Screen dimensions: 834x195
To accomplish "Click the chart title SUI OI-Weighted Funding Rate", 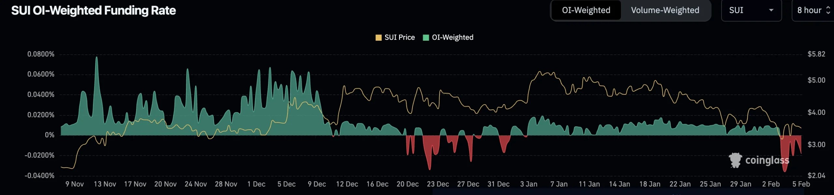I will point(93,10).
